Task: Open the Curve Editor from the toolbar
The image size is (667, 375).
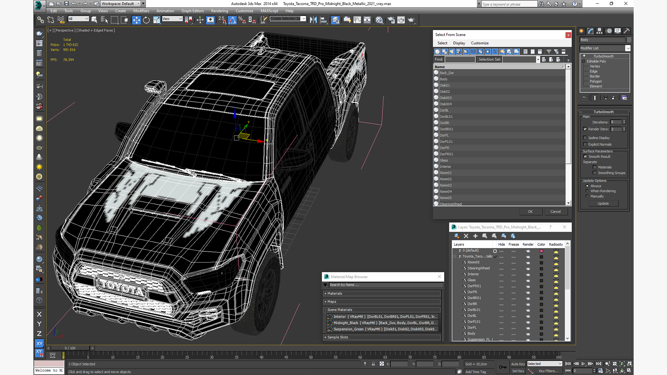Action: click(357, 20)
